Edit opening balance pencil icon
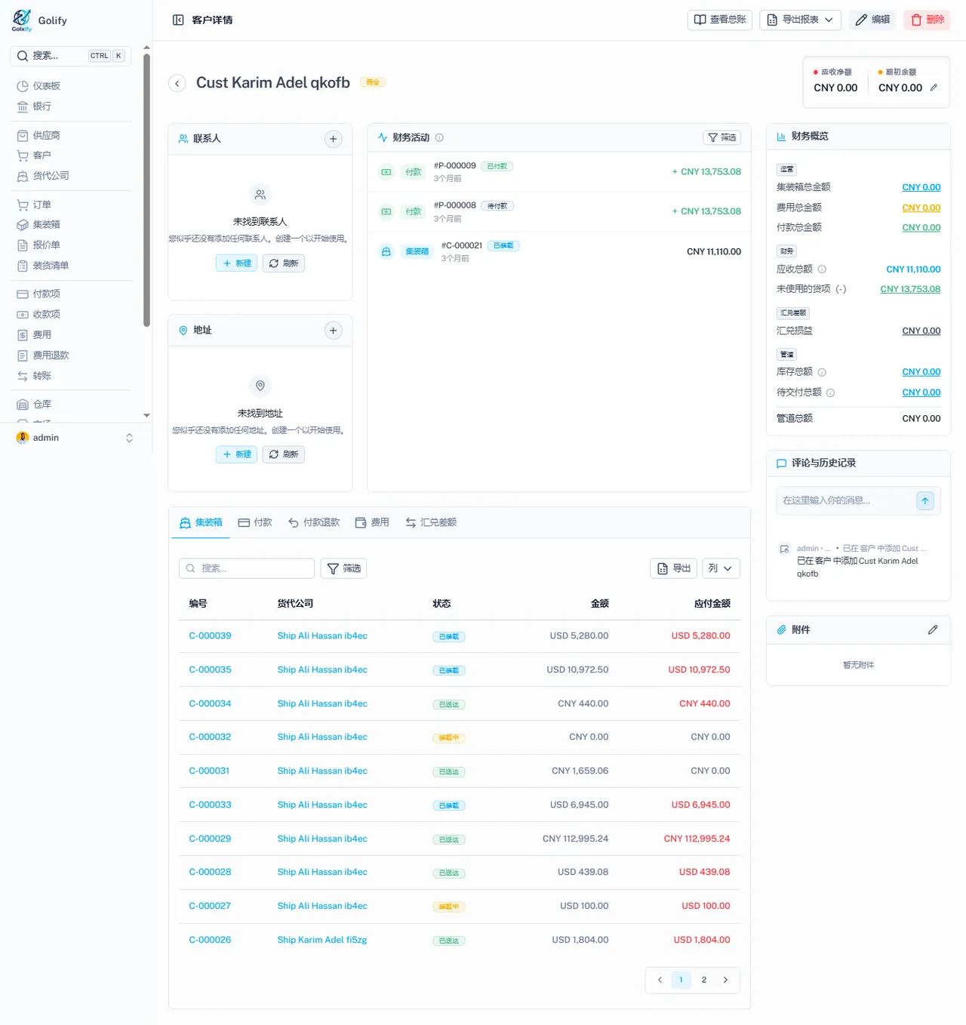This screenshot has height=1025, width=966. click(934, 88)
